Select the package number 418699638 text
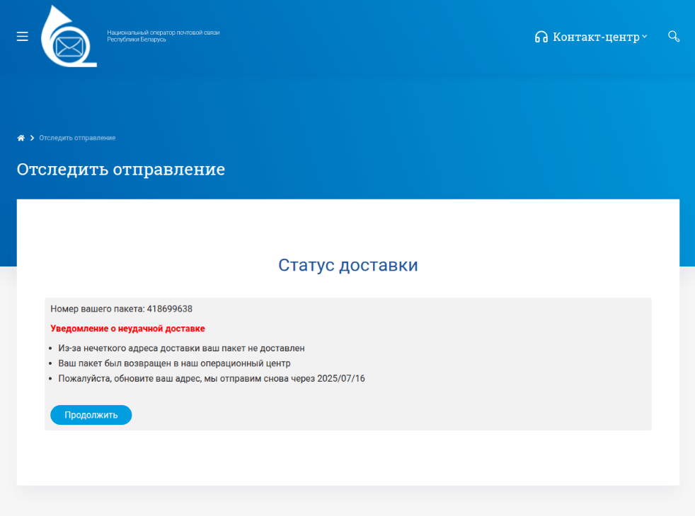Screen dimensions: 695x516 tap(169, 309)
